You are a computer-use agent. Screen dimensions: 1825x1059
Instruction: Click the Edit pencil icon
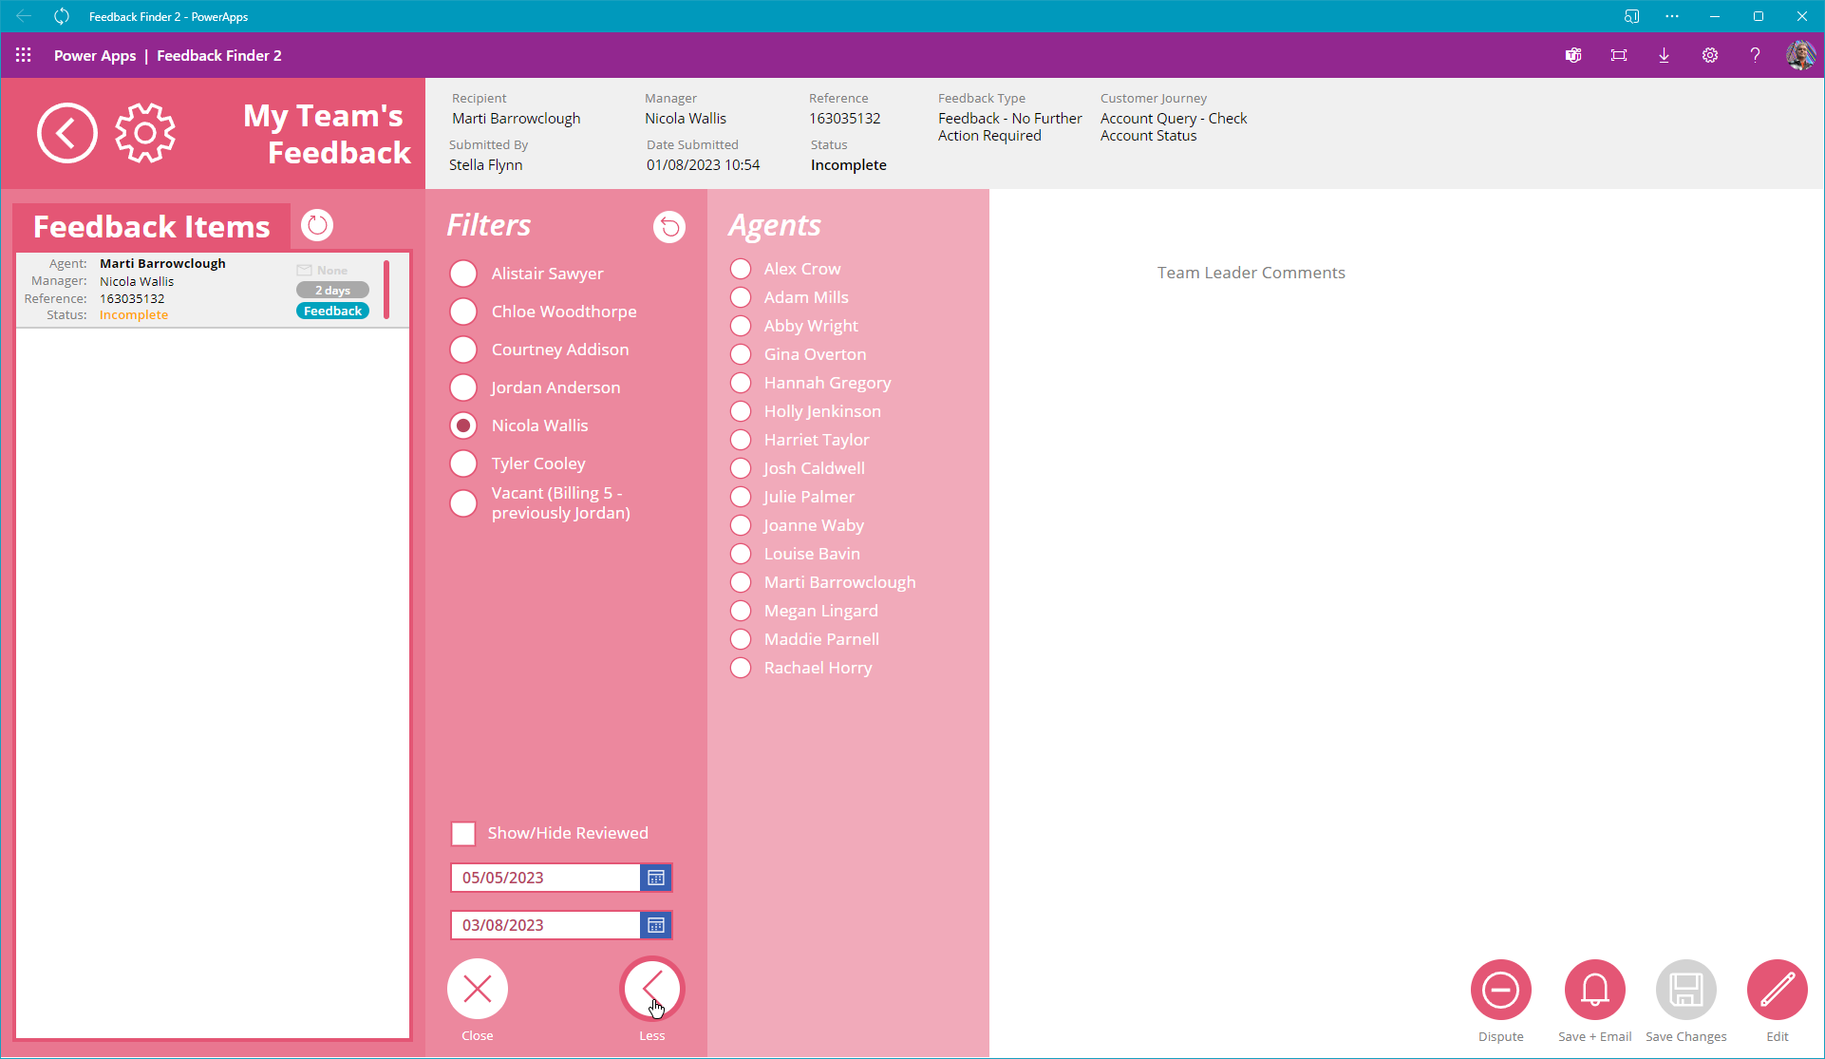point(1777,990)
